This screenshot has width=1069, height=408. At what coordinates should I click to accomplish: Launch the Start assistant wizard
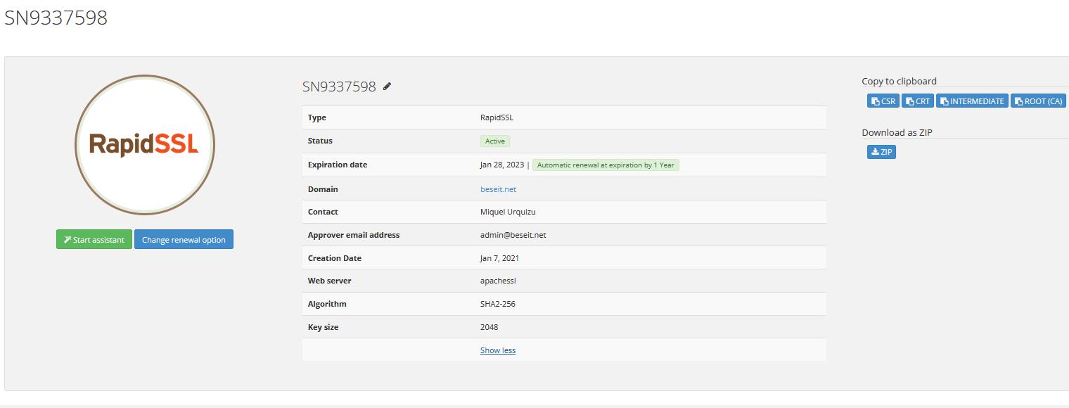click(94, 240)
